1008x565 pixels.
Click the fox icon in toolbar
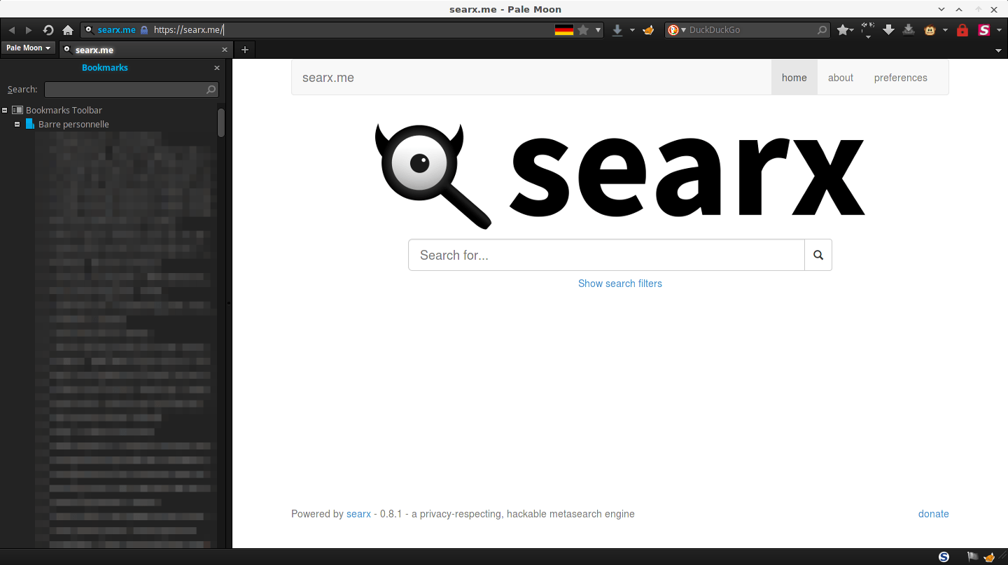click(648, 30)
